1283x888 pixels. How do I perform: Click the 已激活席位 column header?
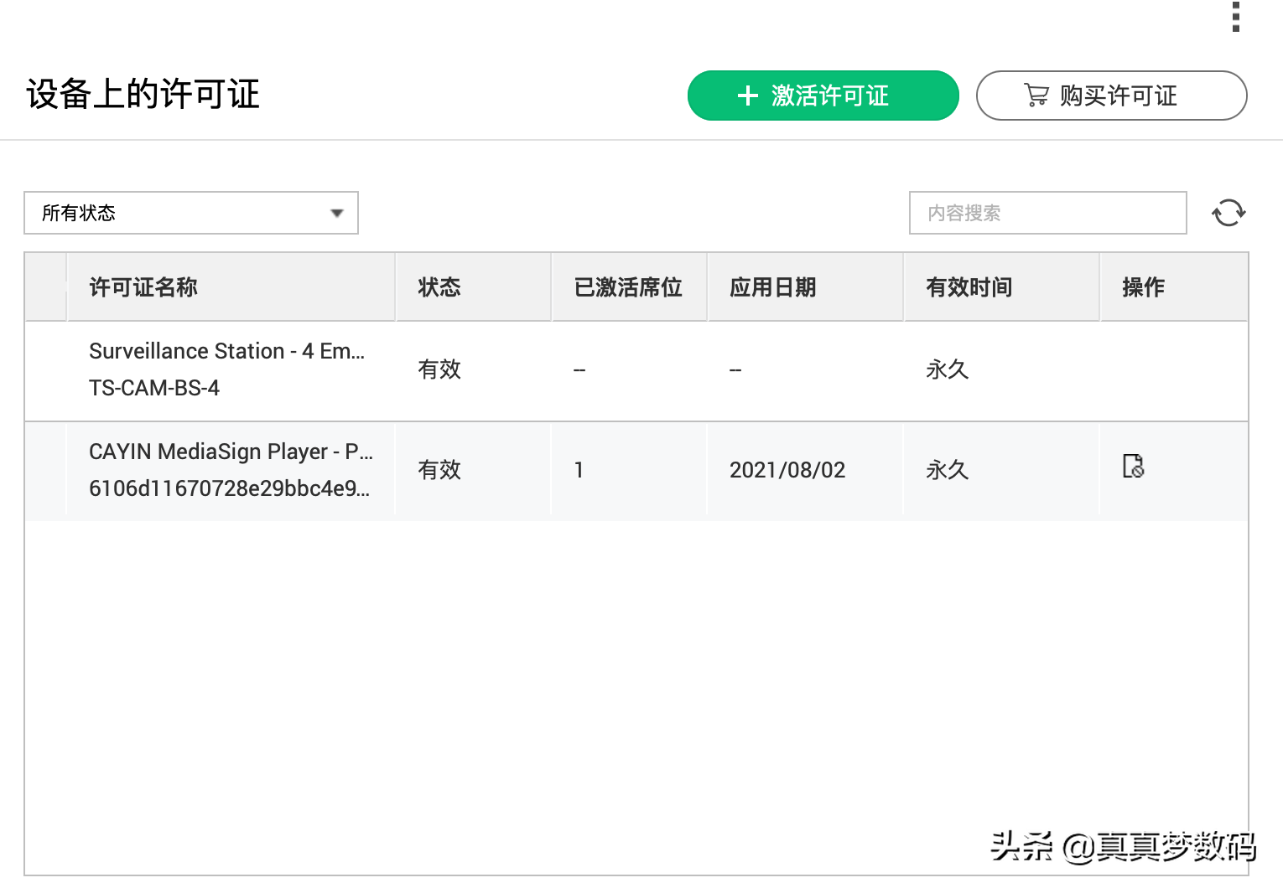(x=628, y=287)
